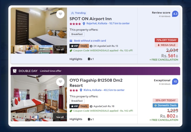This screenshot has height=132, width=191.
Task: Open SPOT ON Airport Inn title link
Action: click(x=91, y=19)
